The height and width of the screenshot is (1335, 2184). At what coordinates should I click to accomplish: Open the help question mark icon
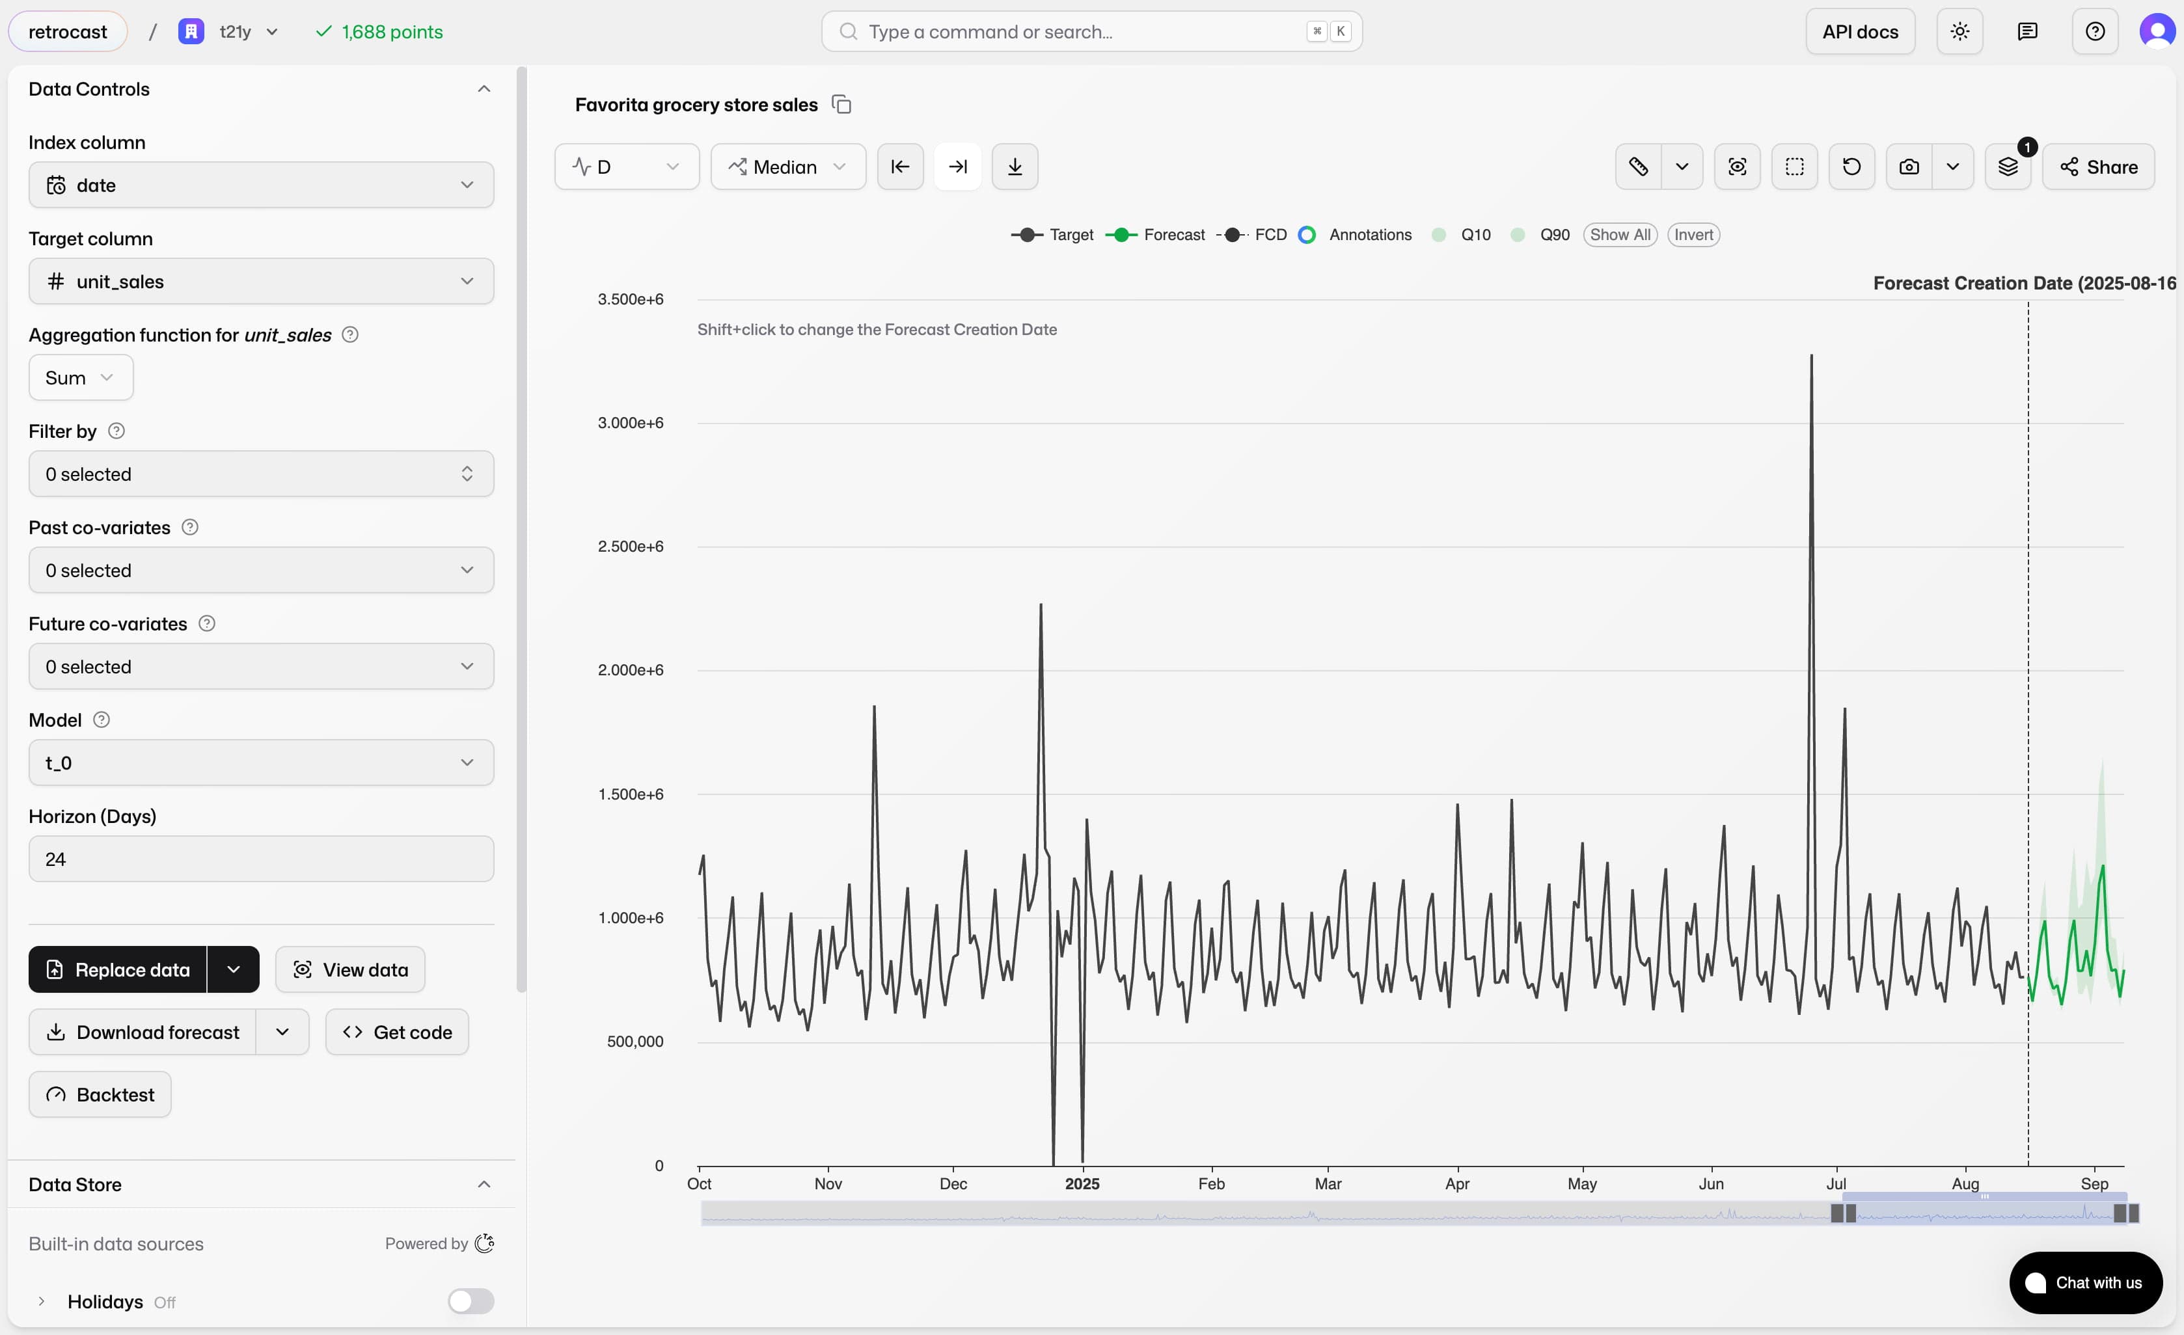[x=2094, y=32]
